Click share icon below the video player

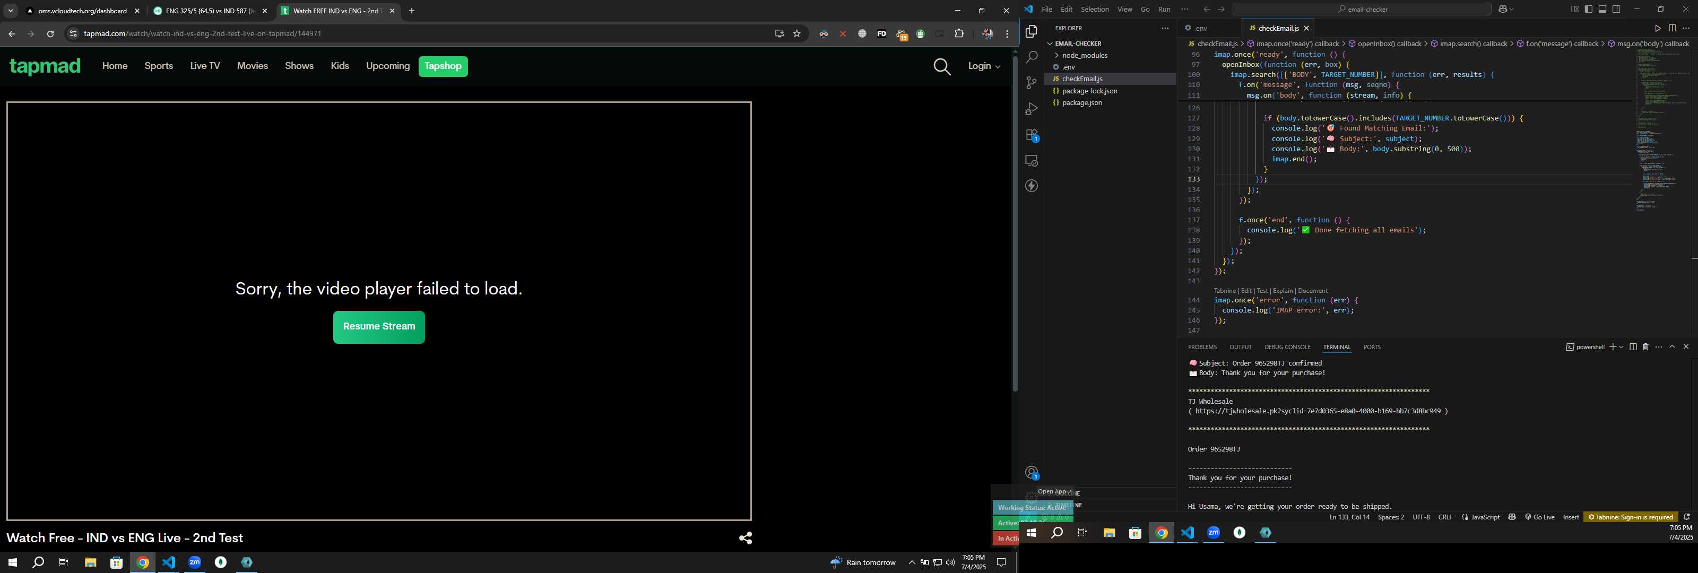[746, 538]
